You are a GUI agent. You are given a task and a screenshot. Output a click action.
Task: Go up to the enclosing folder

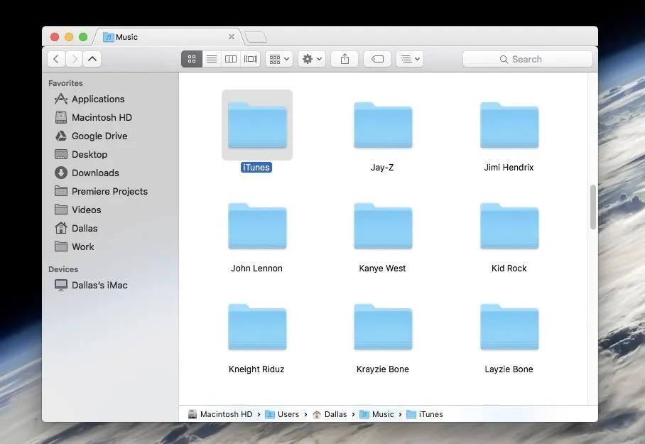click(x=92, y=59)
